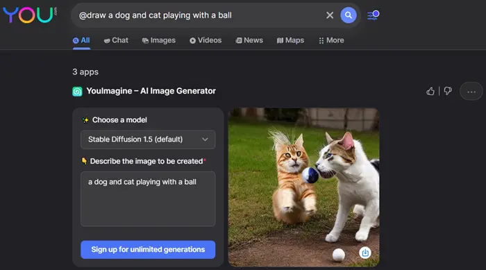
Task: Open the News tab
Action: [x=249, y=41]
